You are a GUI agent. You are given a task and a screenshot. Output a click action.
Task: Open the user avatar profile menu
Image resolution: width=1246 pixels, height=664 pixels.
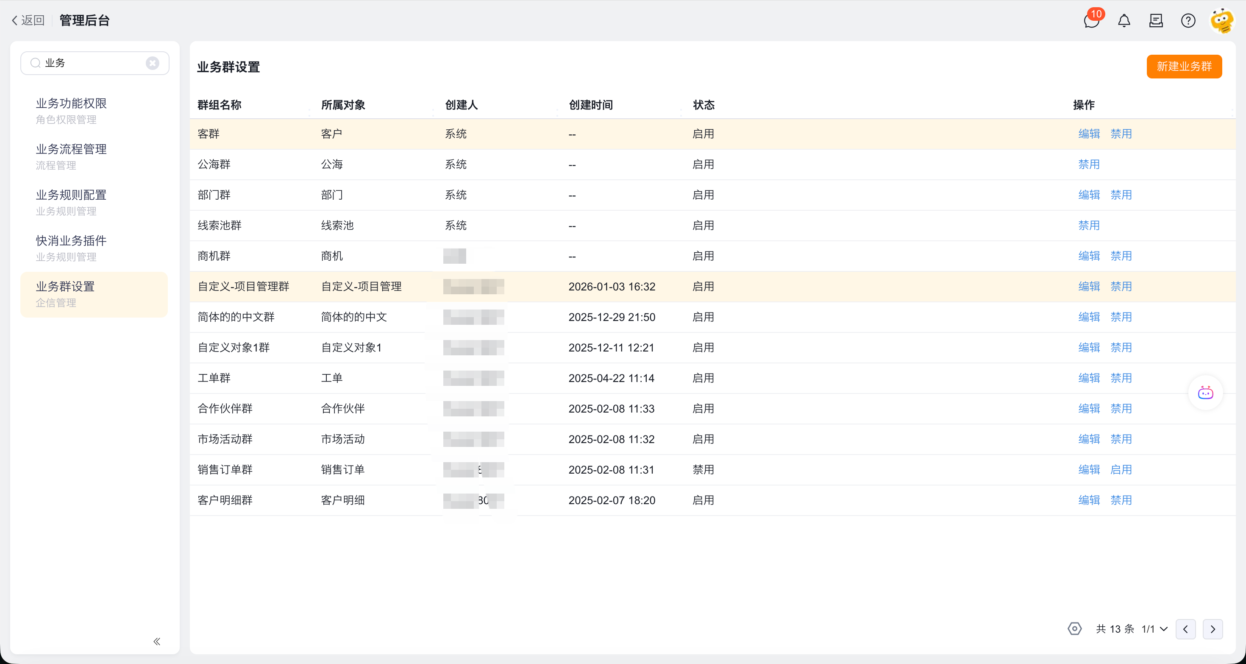coord(1221,21)
